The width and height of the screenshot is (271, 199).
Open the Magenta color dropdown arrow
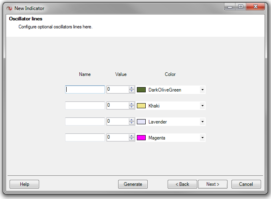point(202,138)
